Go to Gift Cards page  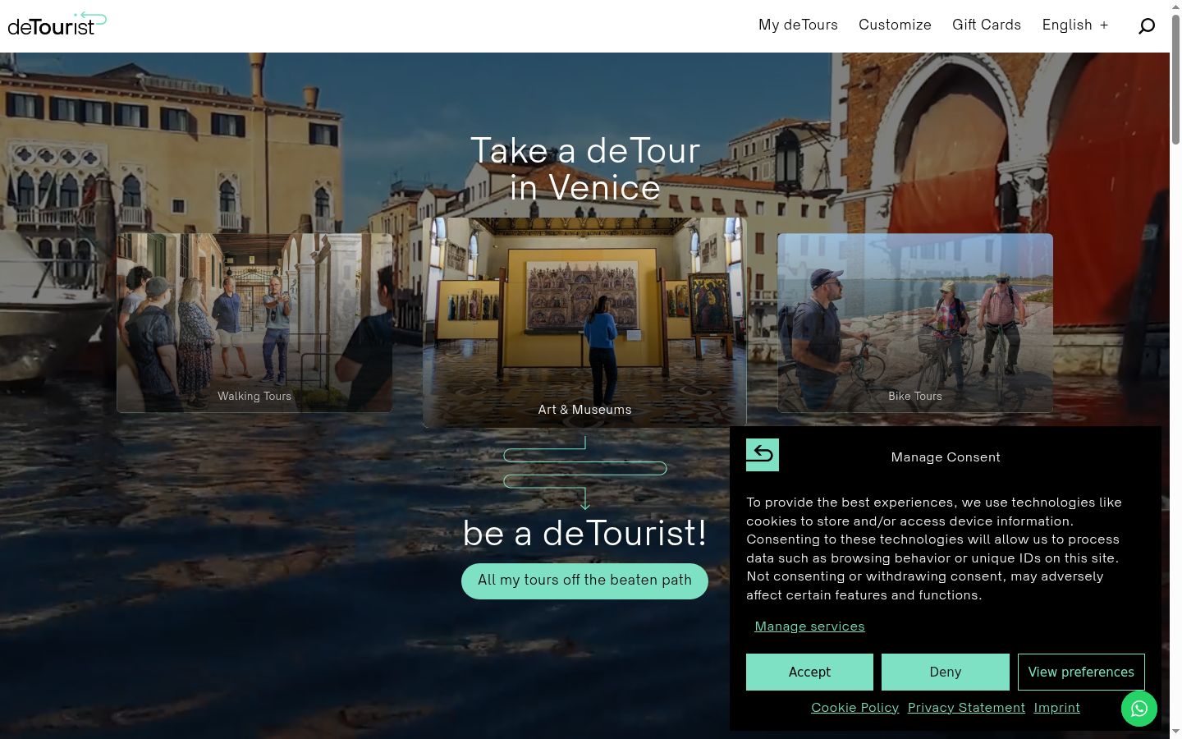coord(987,25)
